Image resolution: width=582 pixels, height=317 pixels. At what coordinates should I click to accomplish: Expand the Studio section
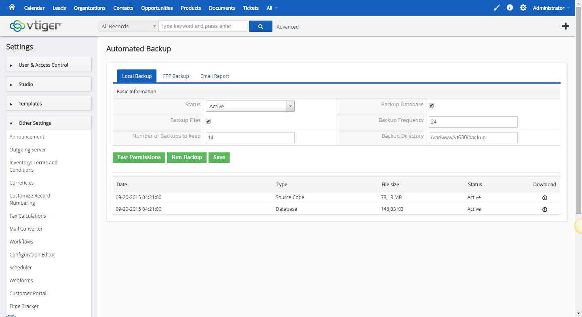pos(49,84)
